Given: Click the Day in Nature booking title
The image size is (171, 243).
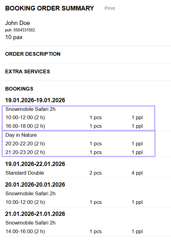Looking at the screenshot, I should pyautogui.click(x=21, y=135).
